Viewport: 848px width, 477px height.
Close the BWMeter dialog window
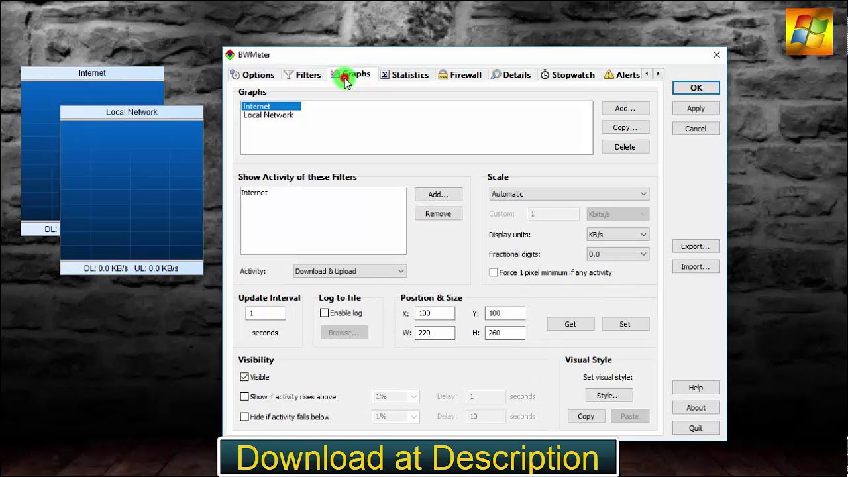(x=716, y=55)
